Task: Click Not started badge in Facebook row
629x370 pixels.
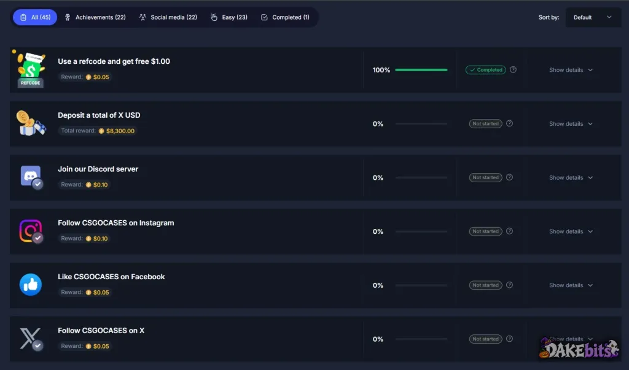Action: pos(485,285)
